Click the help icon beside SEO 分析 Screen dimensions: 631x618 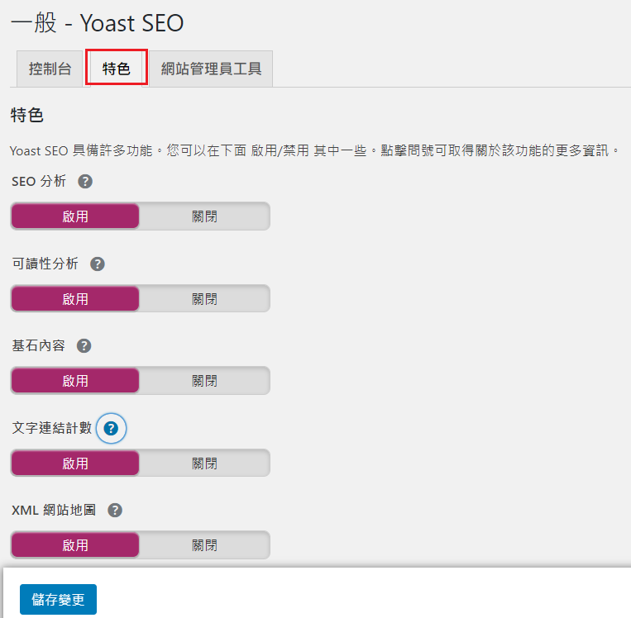tap(85, 182)
